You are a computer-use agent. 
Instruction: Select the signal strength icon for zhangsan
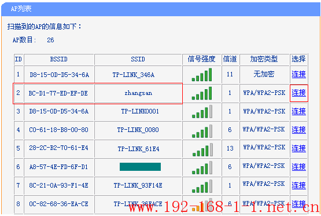202,93
